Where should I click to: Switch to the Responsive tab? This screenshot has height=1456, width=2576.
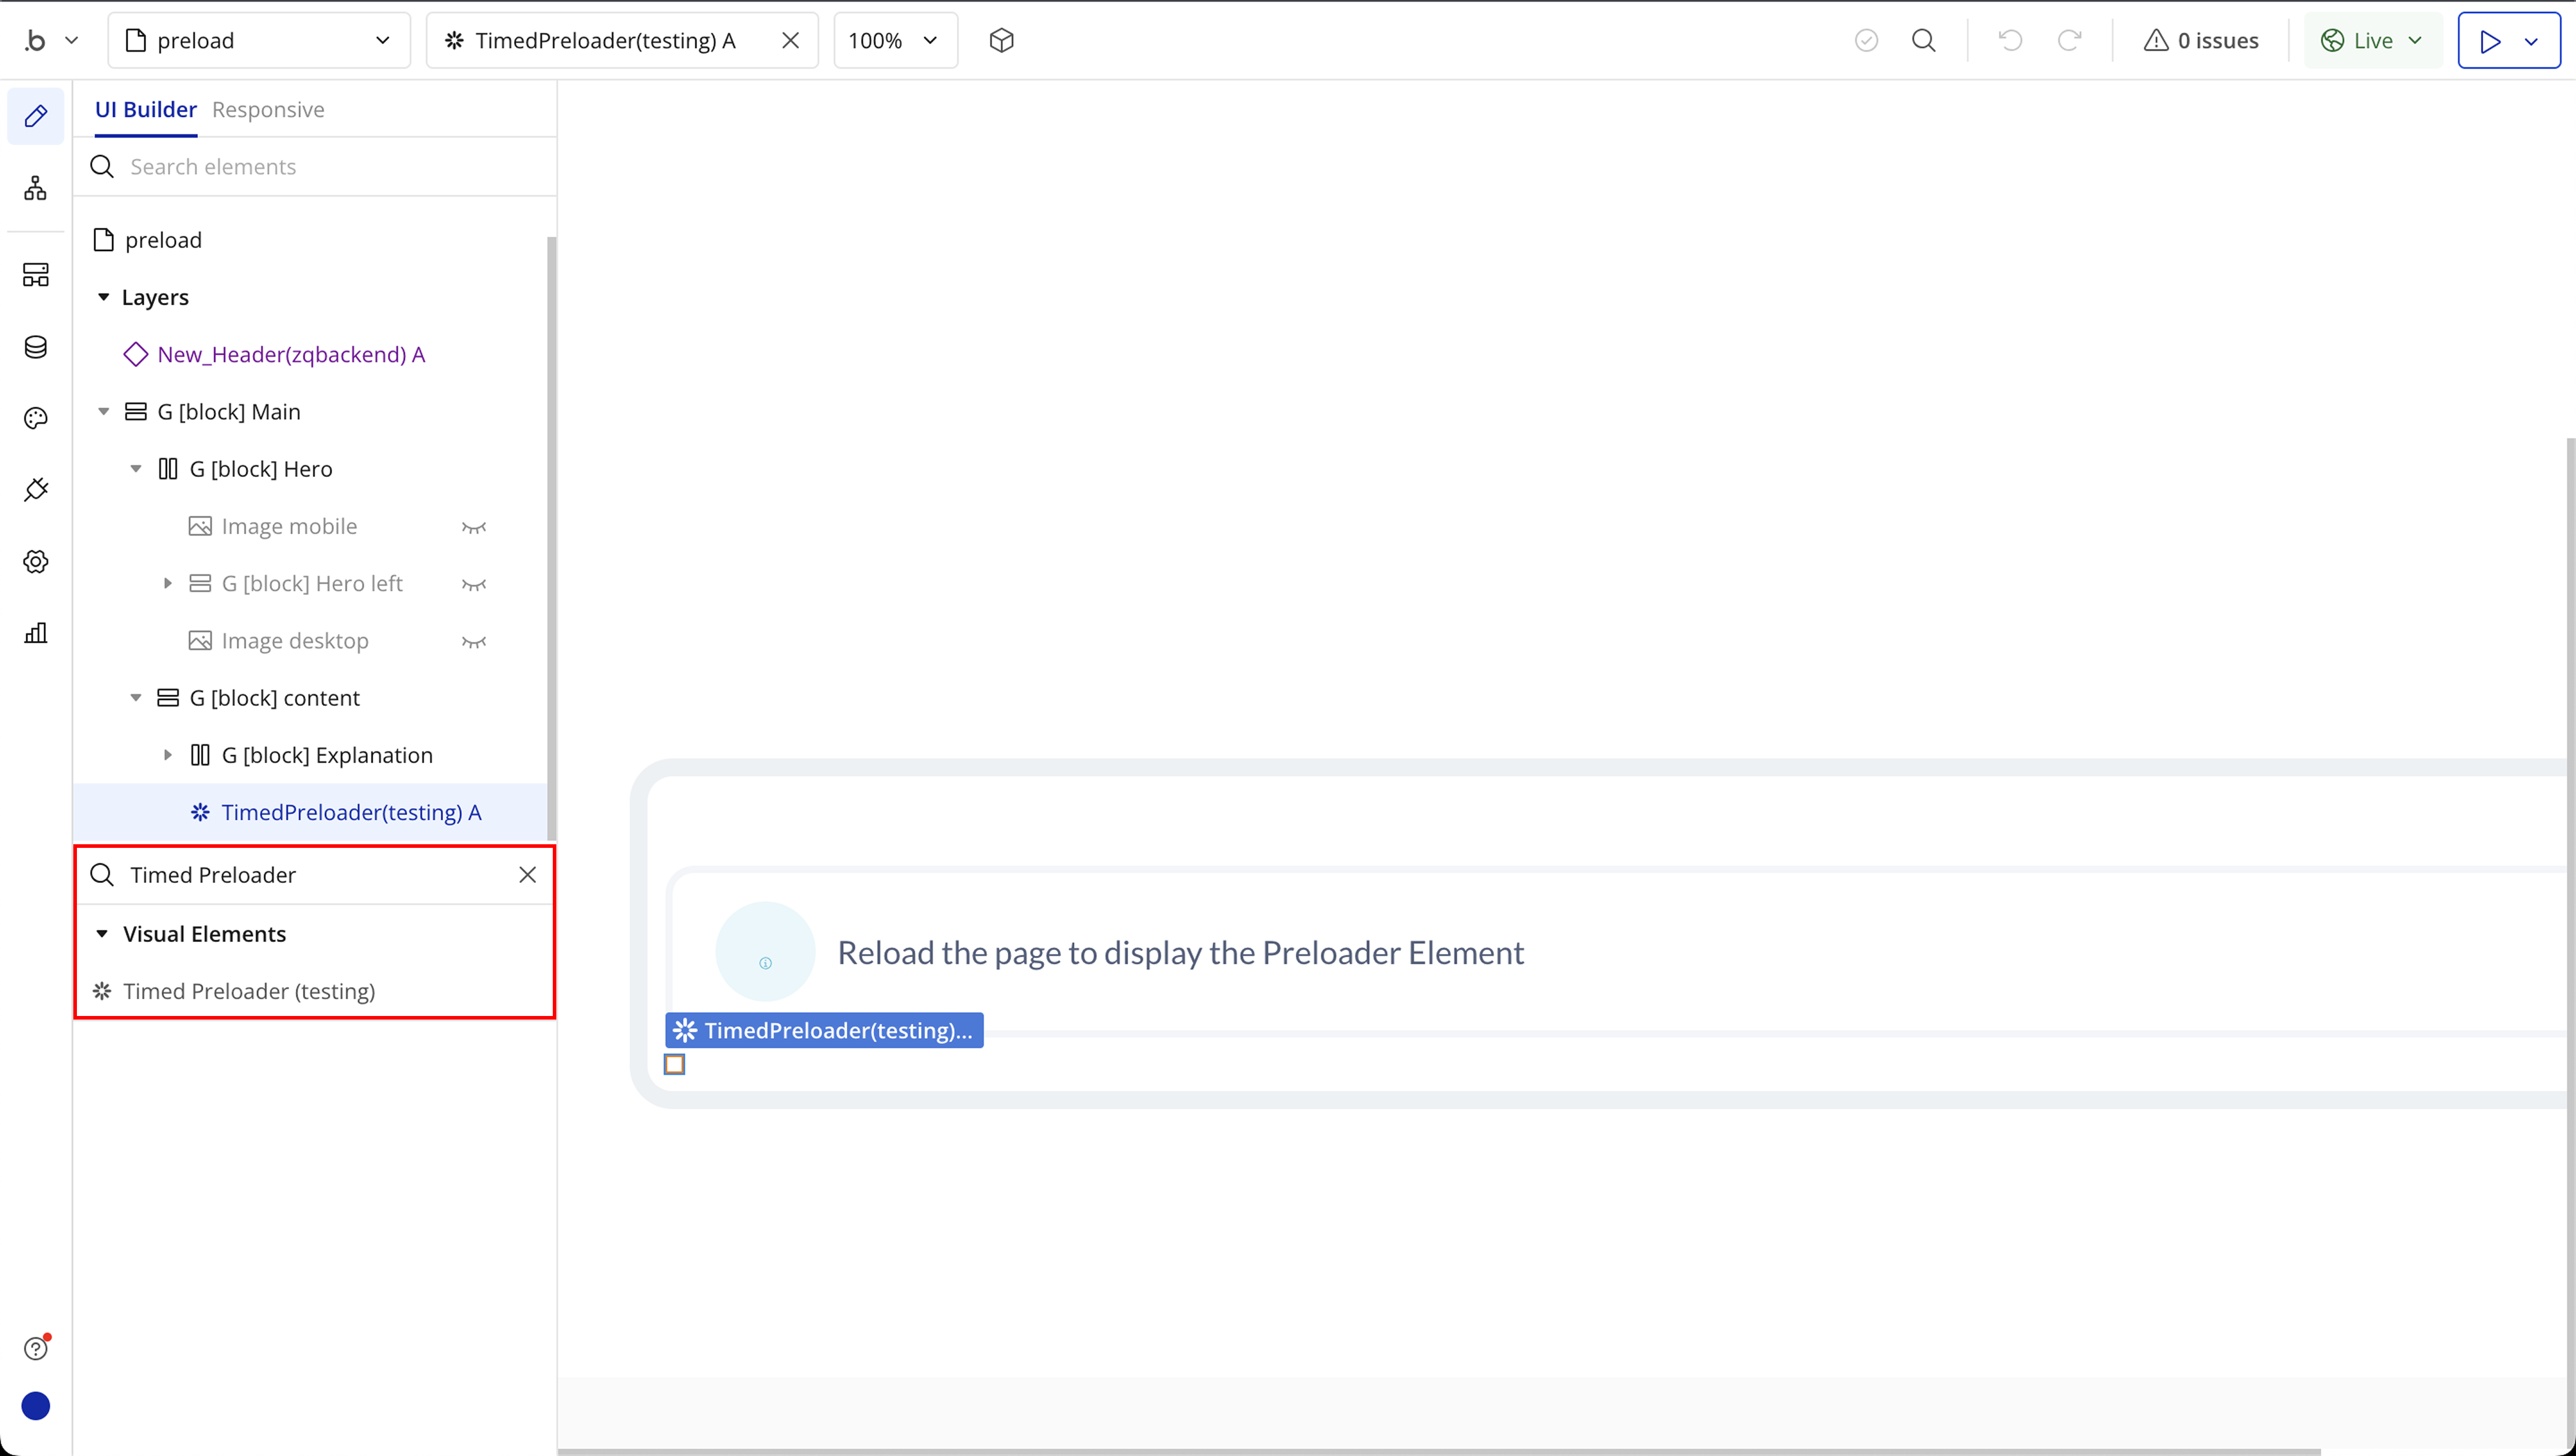[268, 109]
